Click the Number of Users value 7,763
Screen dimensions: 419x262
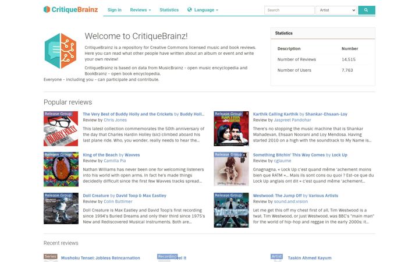(347, 70)
